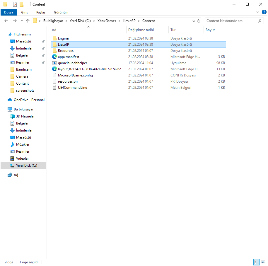Click PRI Dosyası type cell
This screenshot has width=268, height=266.
tap(179, 81)
